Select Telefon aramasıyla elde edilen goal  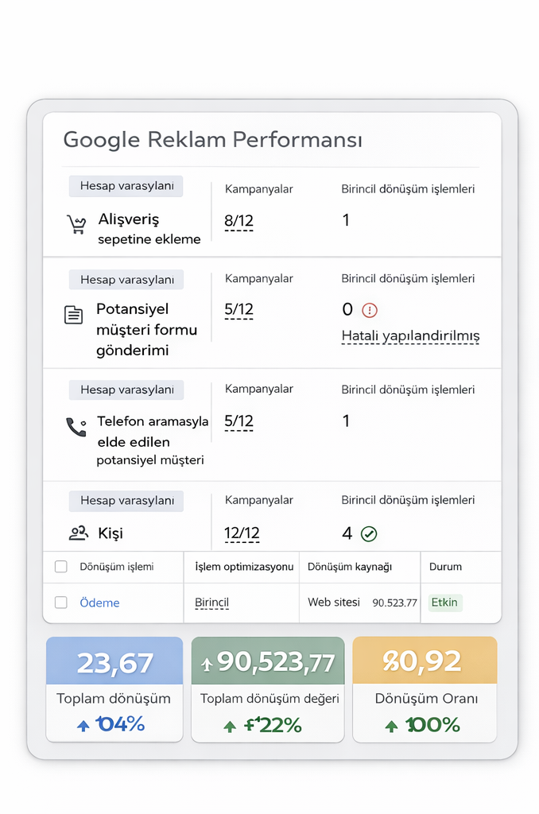pos(152,440)
